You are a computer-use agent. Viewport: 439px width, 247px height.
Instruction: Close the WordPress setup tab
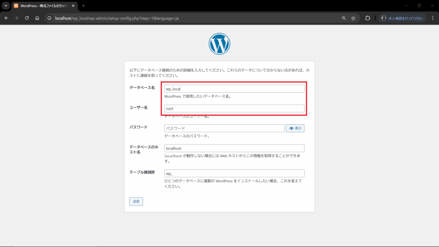coord(73,6)
